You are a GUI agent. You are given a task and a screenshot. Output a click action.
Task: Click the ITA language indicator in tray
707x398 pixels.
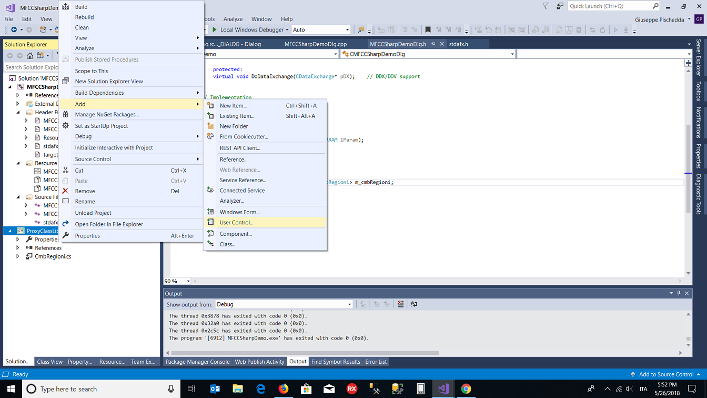click(x=643, y=389)
